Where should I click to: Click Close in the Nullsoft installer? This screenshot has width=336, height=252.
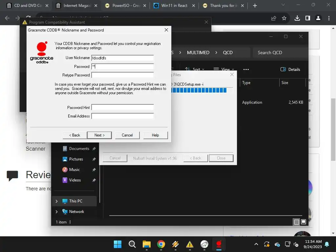click(x=221, y=158)
